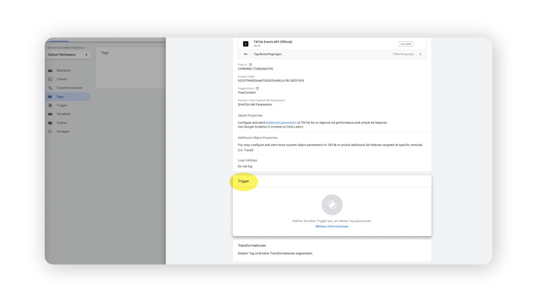Open the additional parameters link
This screenshot has width=537, height=302.
(281, 123)
